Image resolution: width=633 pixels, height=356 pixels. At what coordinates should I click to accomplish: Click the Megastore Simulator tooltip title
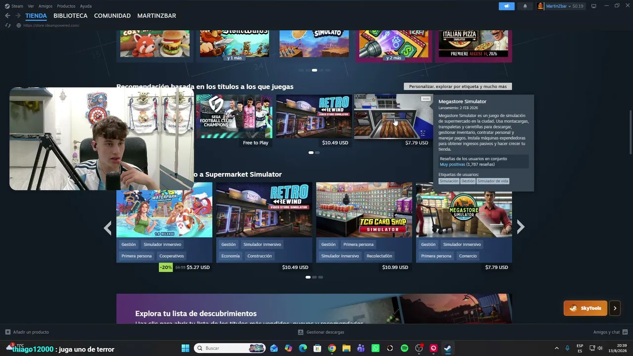[x=462, y=101]
